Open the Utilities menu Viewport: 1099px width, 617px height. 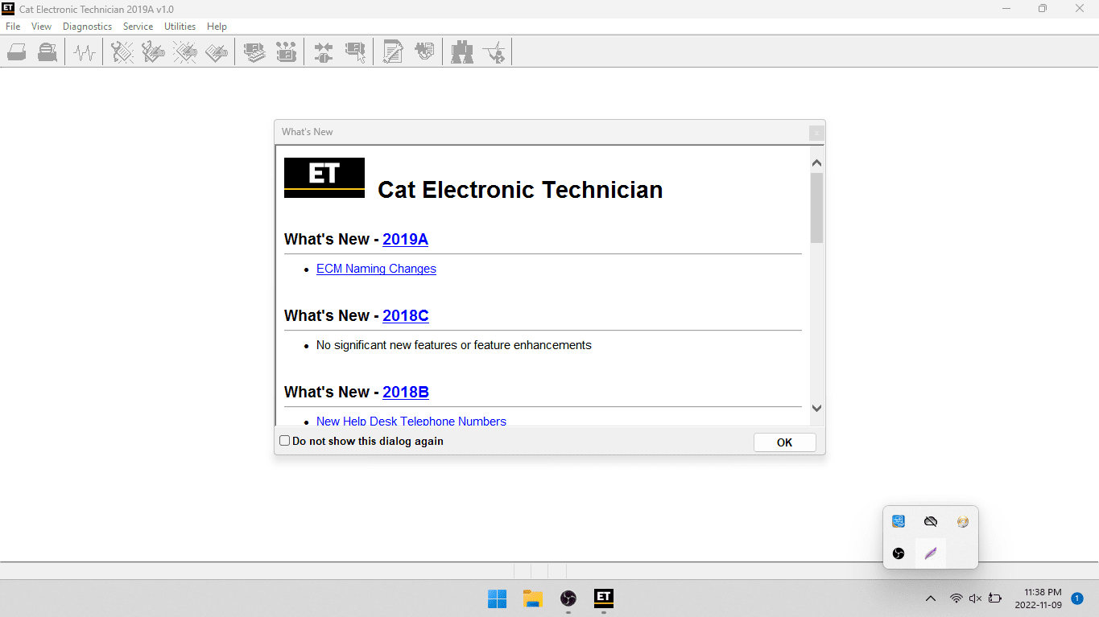click(180, 27)
